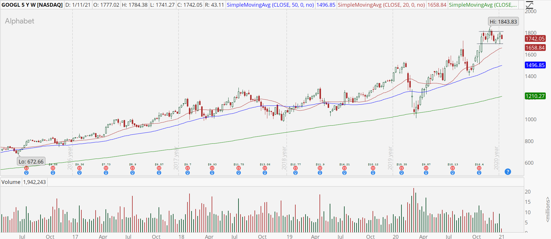Open the conference call icon under $15.35

click(401, 168)
